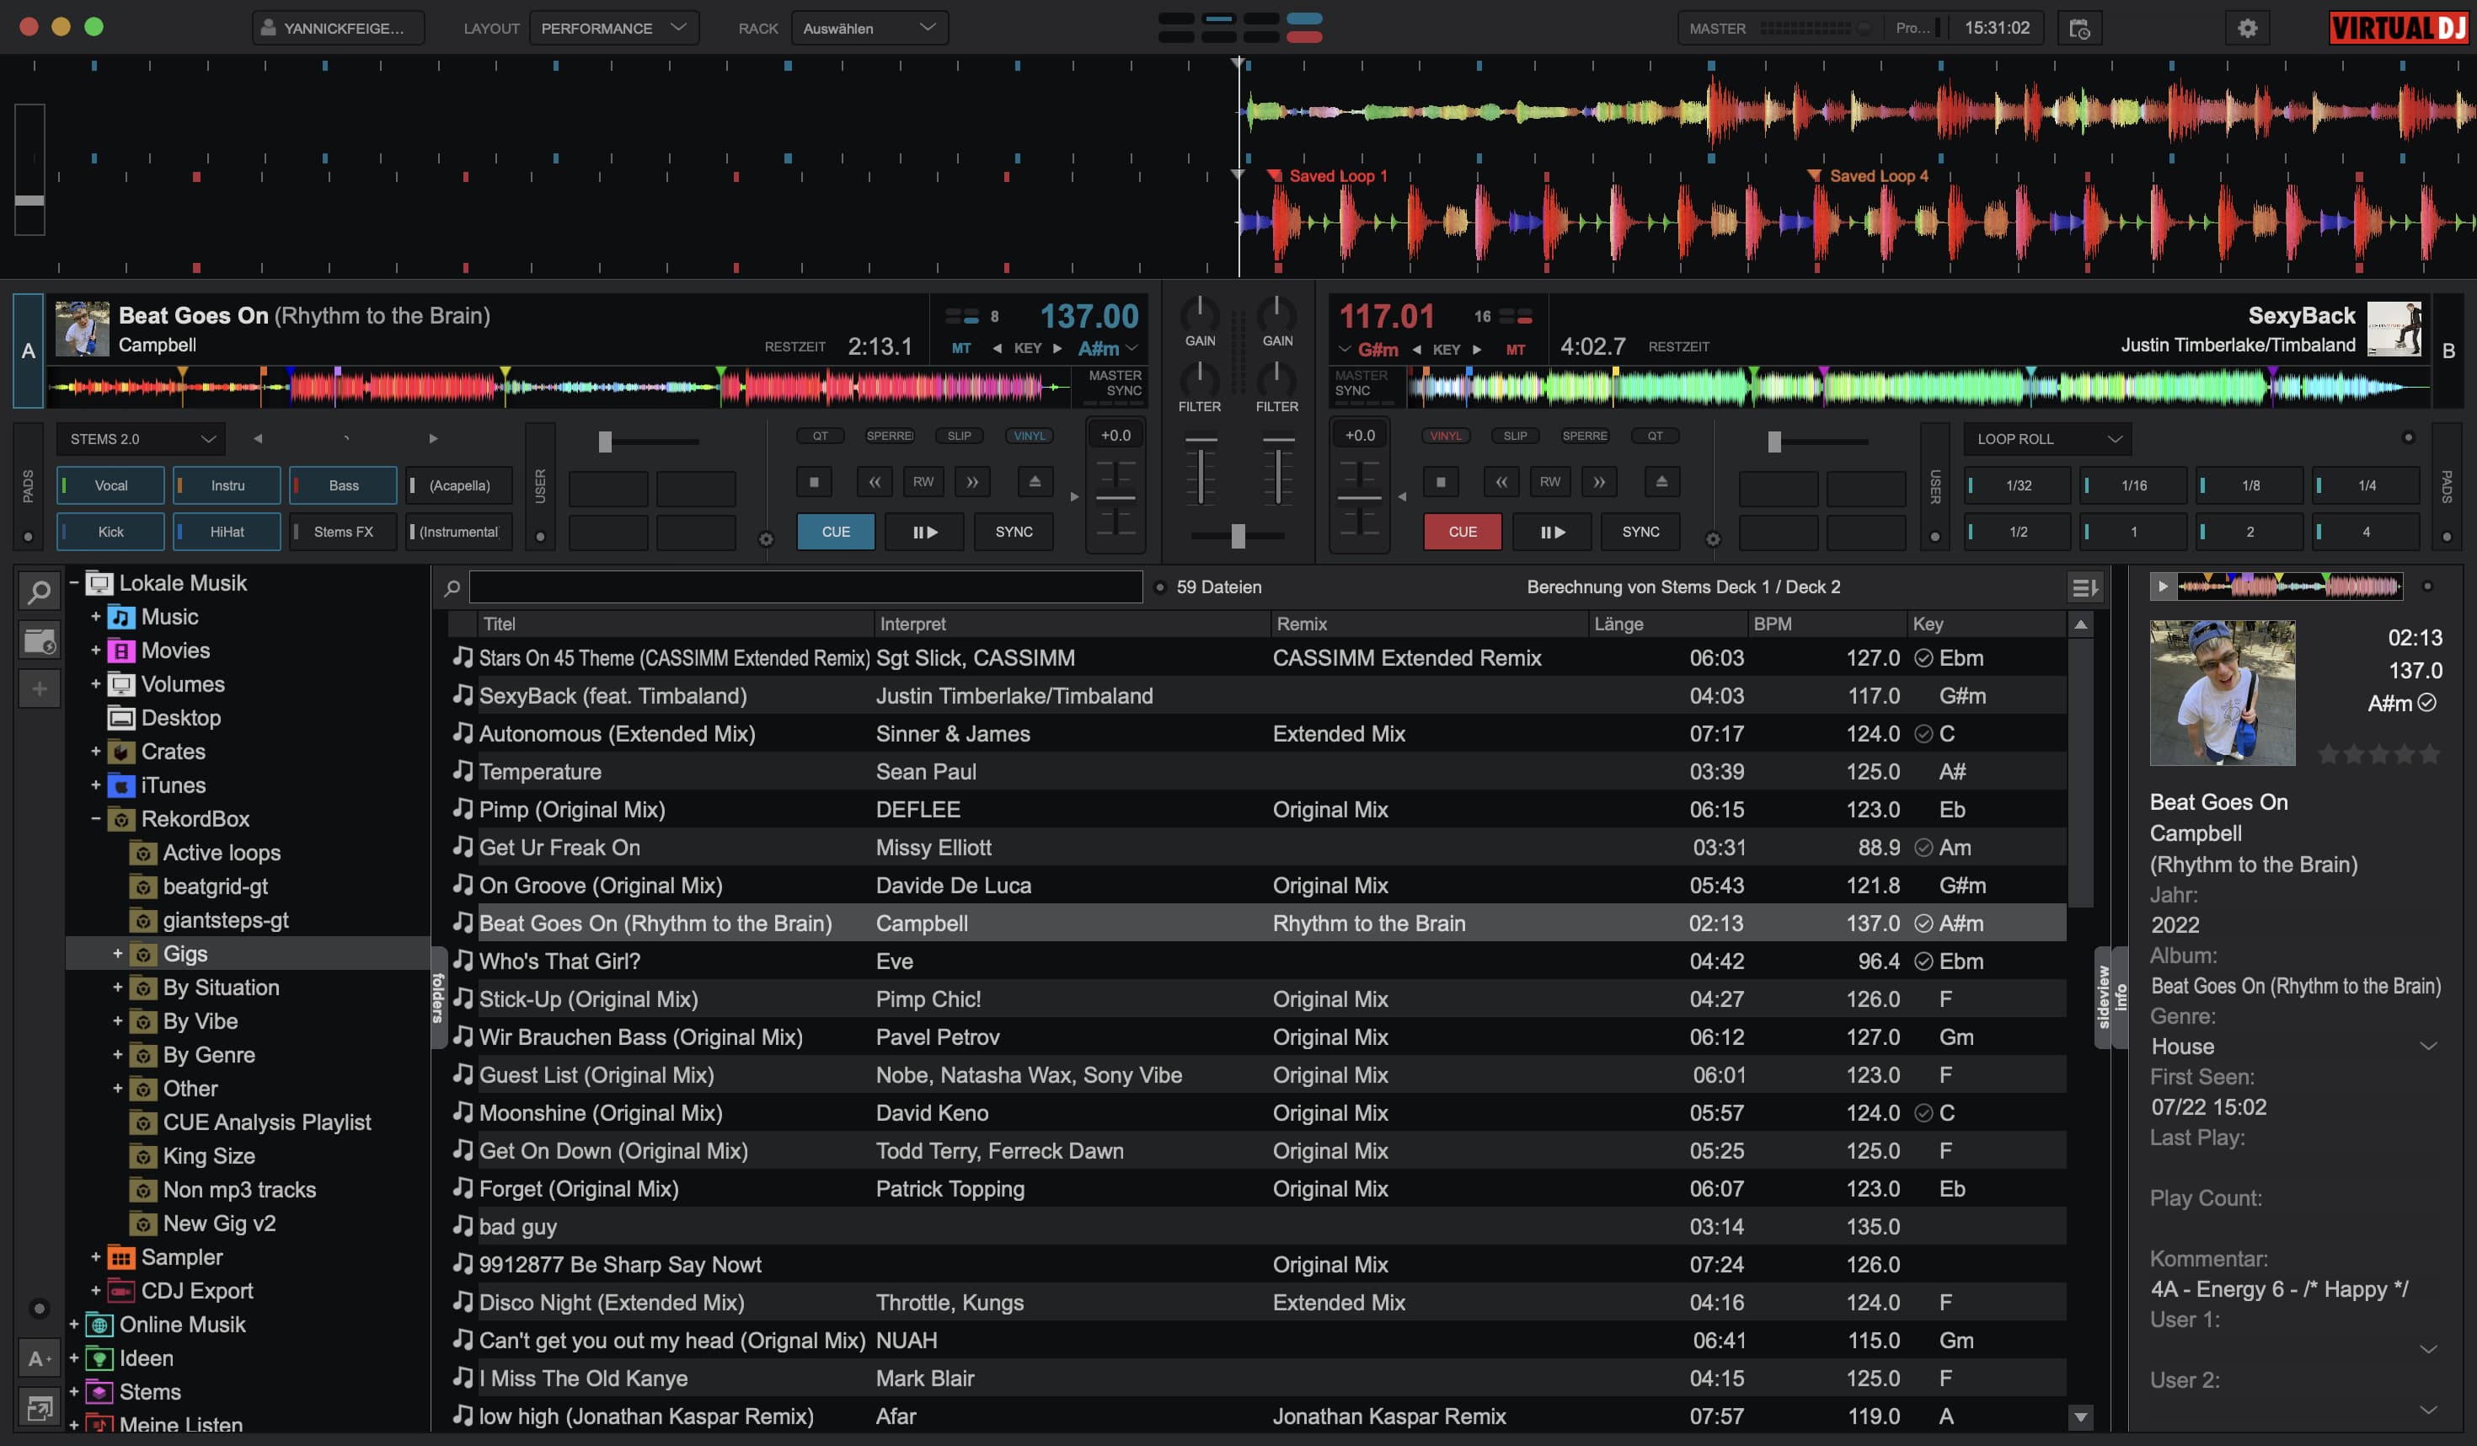
Task: Toggle the Vocal stem pad
Action: point(110,485)
